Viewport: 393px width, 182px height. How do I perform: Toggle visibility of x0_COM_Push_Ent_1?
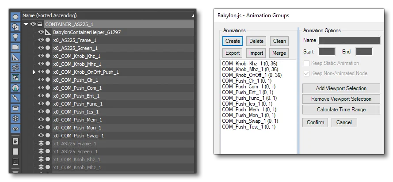point(41,95)
